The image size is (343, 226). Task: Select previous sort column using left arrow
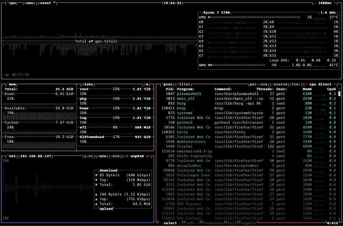(x=305, y=84)
